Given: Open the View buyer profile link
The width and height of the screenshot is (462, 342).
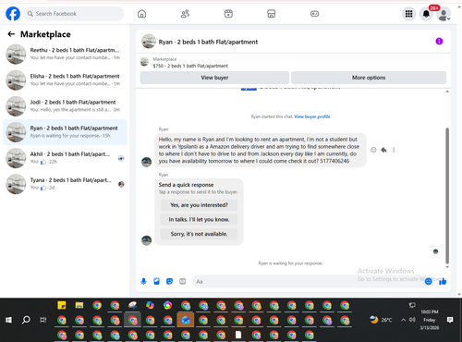Looking at the screenshot, I should (312, 116).
